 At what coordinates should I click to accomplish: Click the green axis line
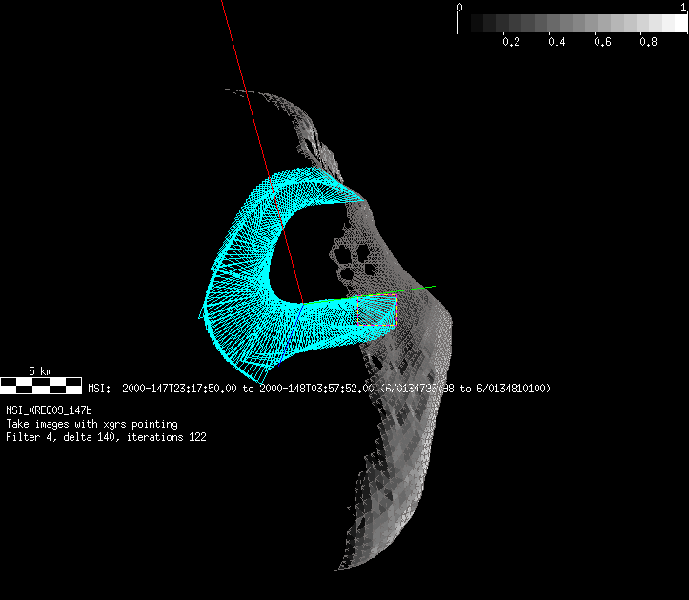point(369,294)
